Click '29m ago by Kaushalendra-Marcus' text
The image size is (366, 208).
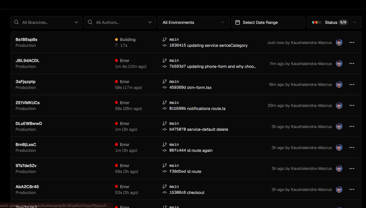point(300,106)
